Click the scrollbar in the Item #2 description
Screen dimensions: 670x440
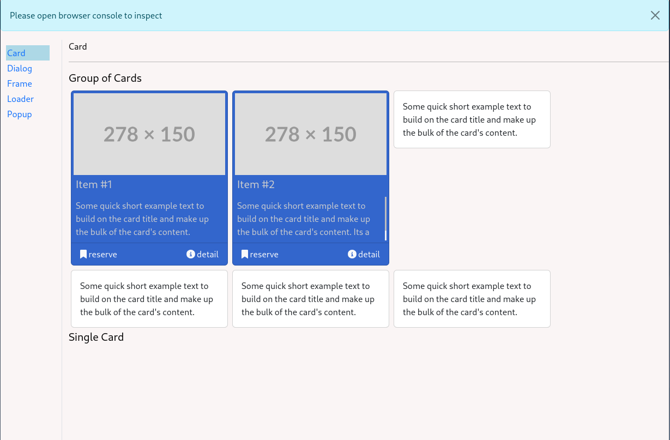(x=385, y=218)
